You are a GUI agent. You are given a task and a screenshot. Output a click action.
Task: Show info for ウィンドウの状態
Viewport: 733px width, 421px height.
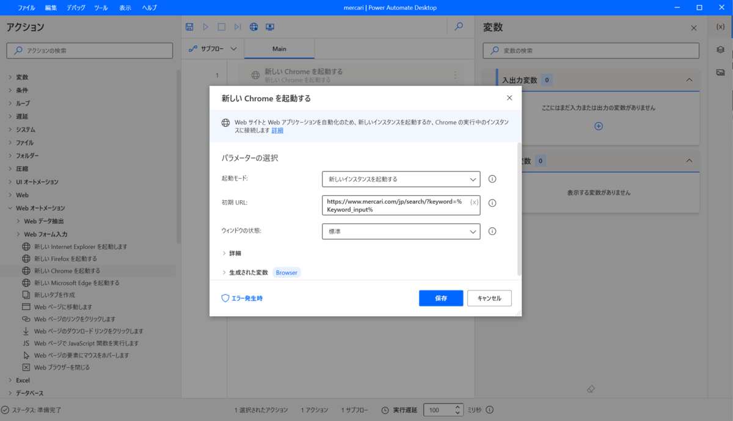click(x=492, y=231)
